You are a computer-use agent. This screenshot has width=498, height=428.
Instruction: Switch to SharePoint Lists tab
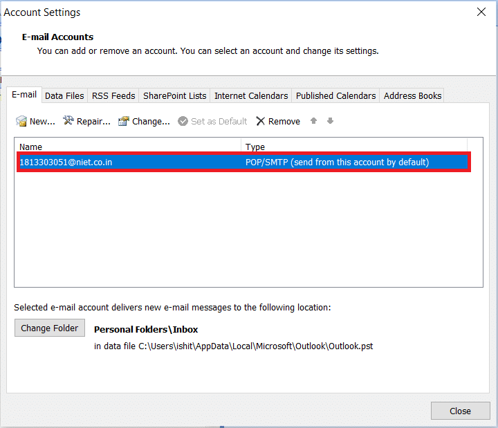175,95
